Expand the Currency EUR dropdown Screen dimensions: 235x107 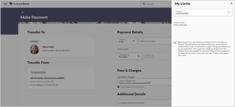coord(127,41)
